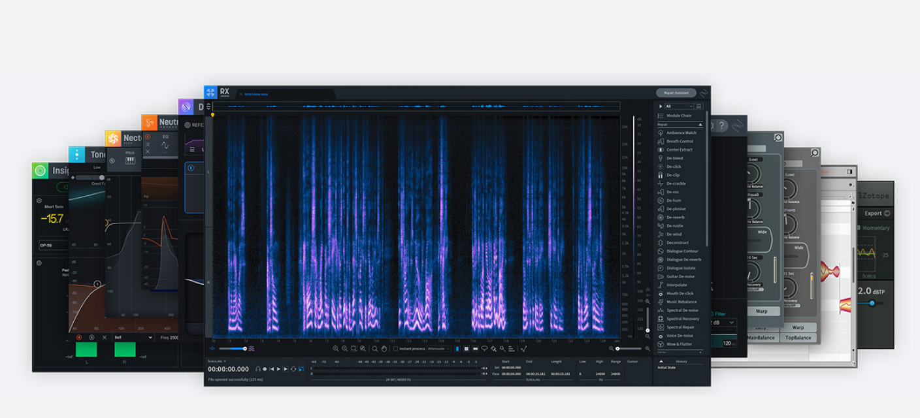This screenshot has width=920, height=418.
Task: Toggle Loop playback
Action: (x=293, y=369)
